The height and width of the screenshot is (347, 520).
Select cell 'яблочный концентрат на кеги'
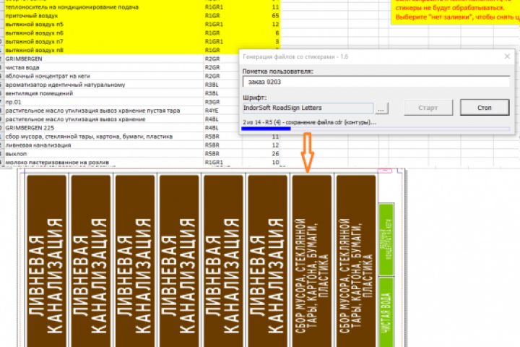pos(104,76)
